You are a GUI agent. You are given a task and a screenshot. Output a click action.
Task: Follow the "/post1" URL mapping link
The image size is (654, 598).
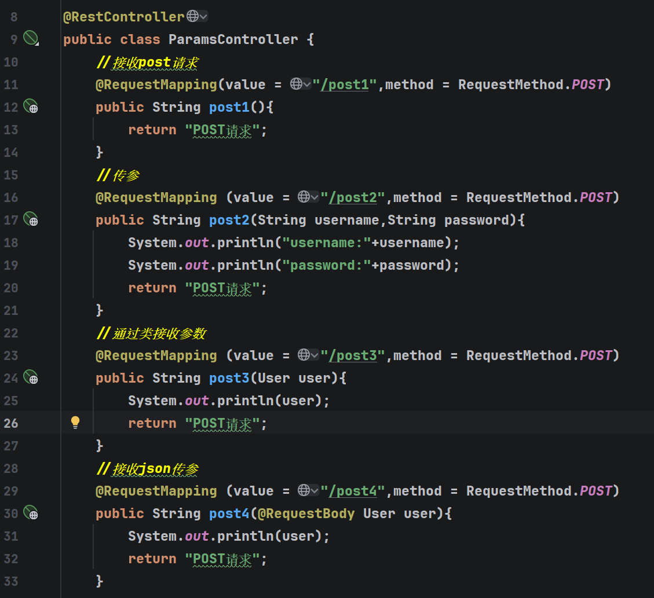pos(345,85)
